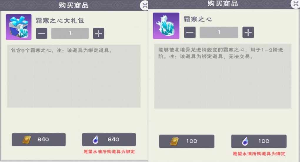Buy gift pack with 840 water drops
The image size is (300, 162).
click(x=109, y=140)
